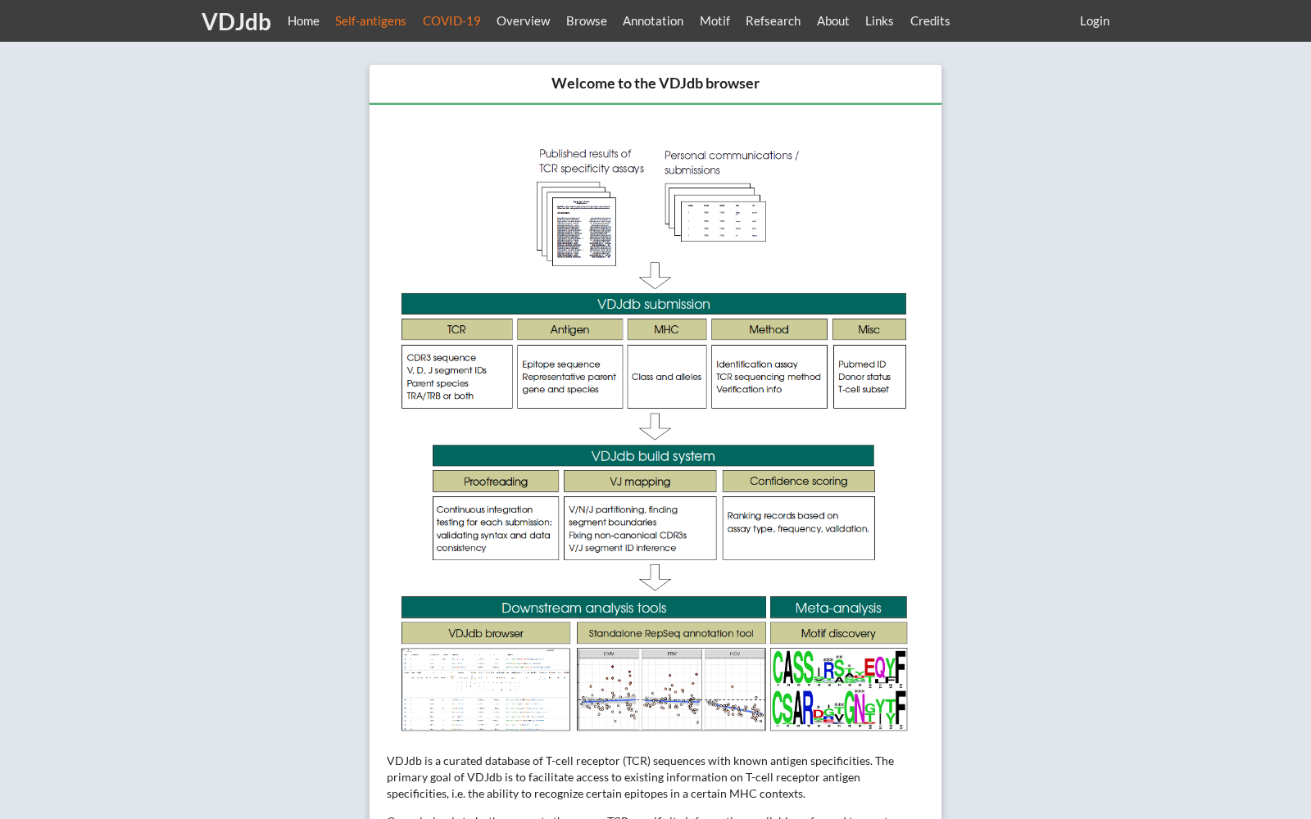Viewport: 1311px width, 819px height.
Task: Click the 'Ranking records' text box
Action: point(799,528)
